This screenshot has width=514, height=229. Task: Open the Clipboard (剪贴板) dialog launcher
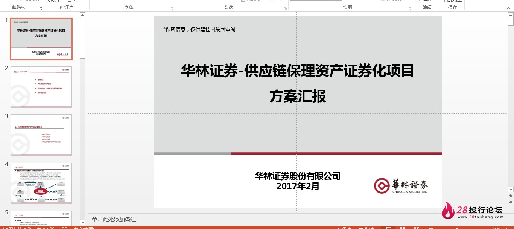point(41,8)
